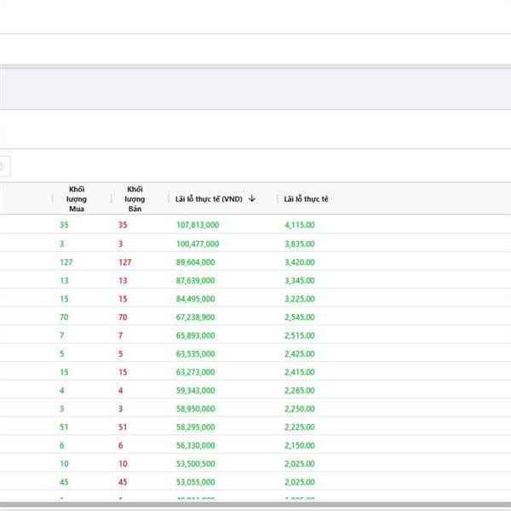Select the 100,477,000 profit cell

click(x=198, y=244)
